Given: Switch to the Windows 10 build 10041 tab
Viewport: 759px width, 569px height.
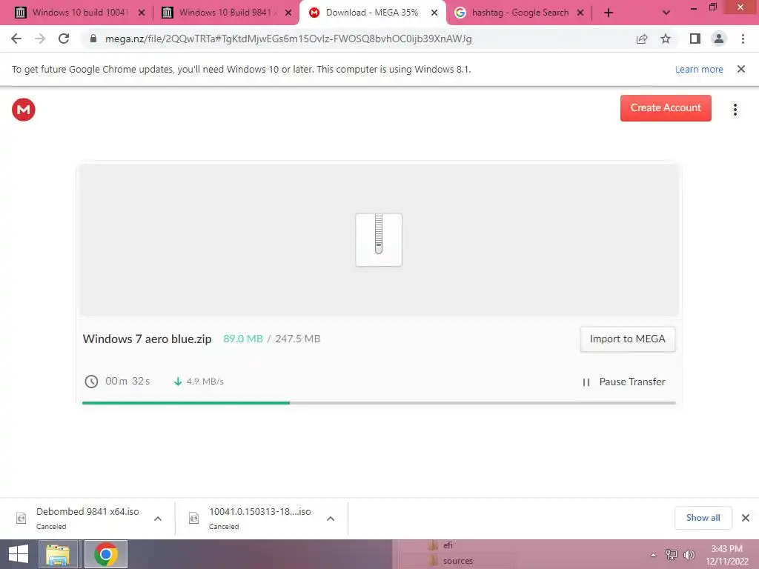Looking at the screenshot, I should [x=80, y=13].
